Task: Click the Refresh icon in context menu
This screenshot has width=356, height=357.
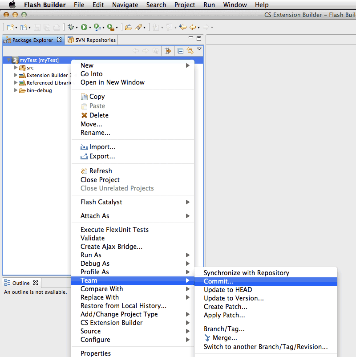Action: (84, 171)
